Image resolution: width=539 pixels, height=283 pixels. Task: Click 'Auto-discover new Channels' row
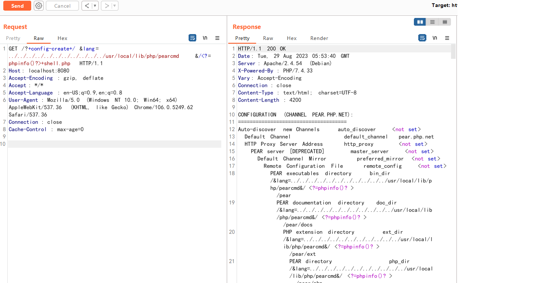pyautogui.click(x=329, y=129)
